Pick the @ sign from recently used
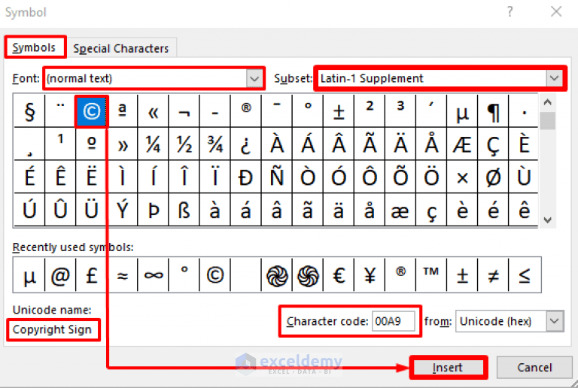The height and width of the screenshot is (388, 578). (60, 275)
